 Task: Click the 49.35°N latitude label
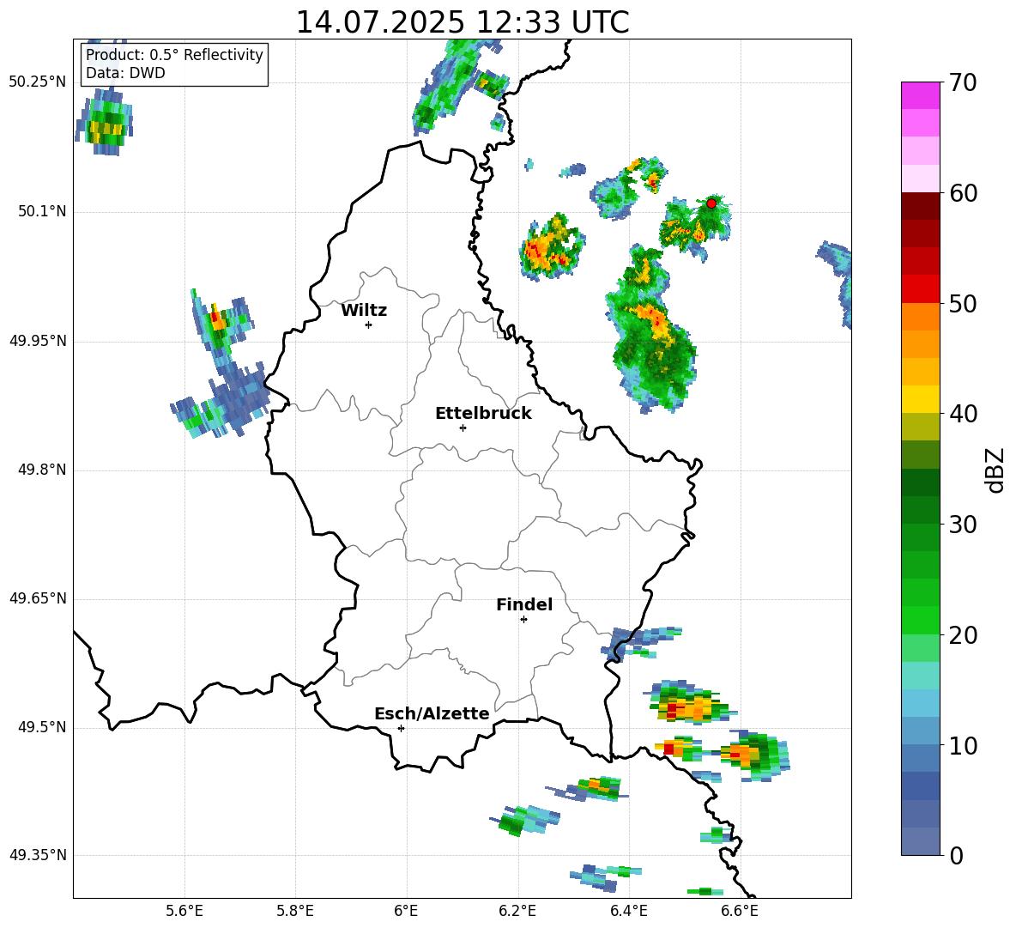coord(38,855)
